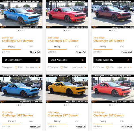Click arrow icon beside maroon Demon's More Details
This screenshot has width=134, height=131.
131,67
